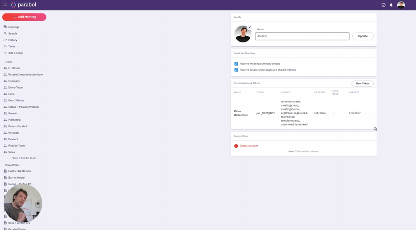
Task: Open GitLab + Parabol Webinar team
Action: [x=24, y=107]
